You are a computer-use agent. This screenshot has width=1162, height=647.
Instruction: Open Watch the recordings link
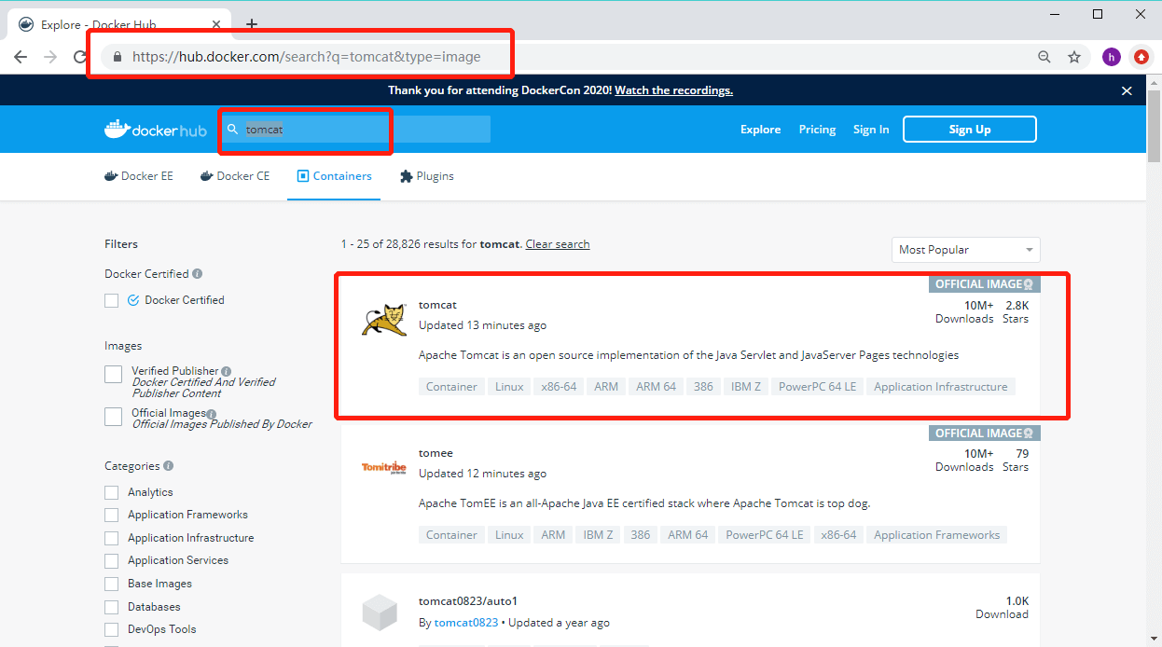pos(674,90)
